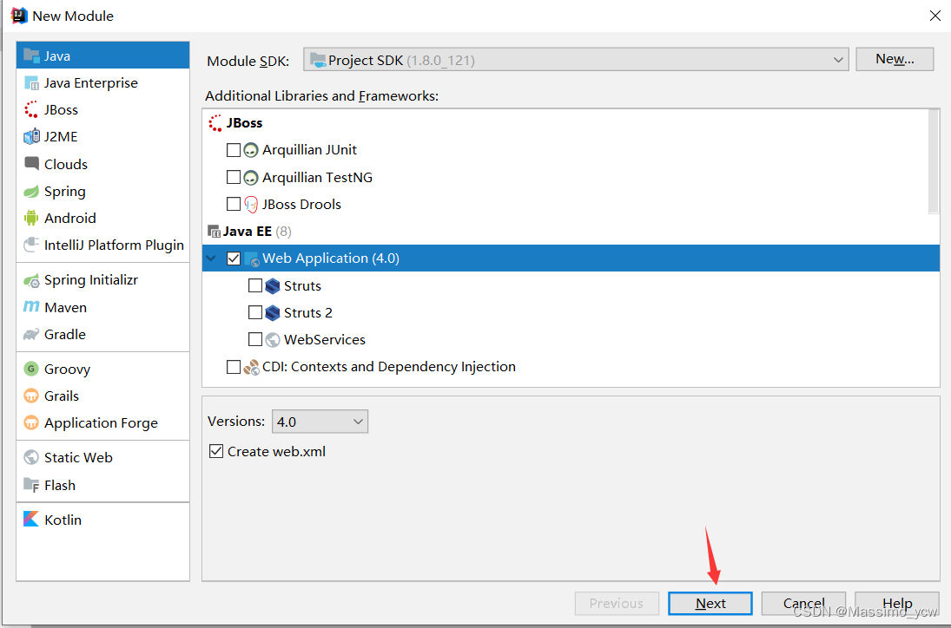Select the Spring leaf icon

pos(31,192)
